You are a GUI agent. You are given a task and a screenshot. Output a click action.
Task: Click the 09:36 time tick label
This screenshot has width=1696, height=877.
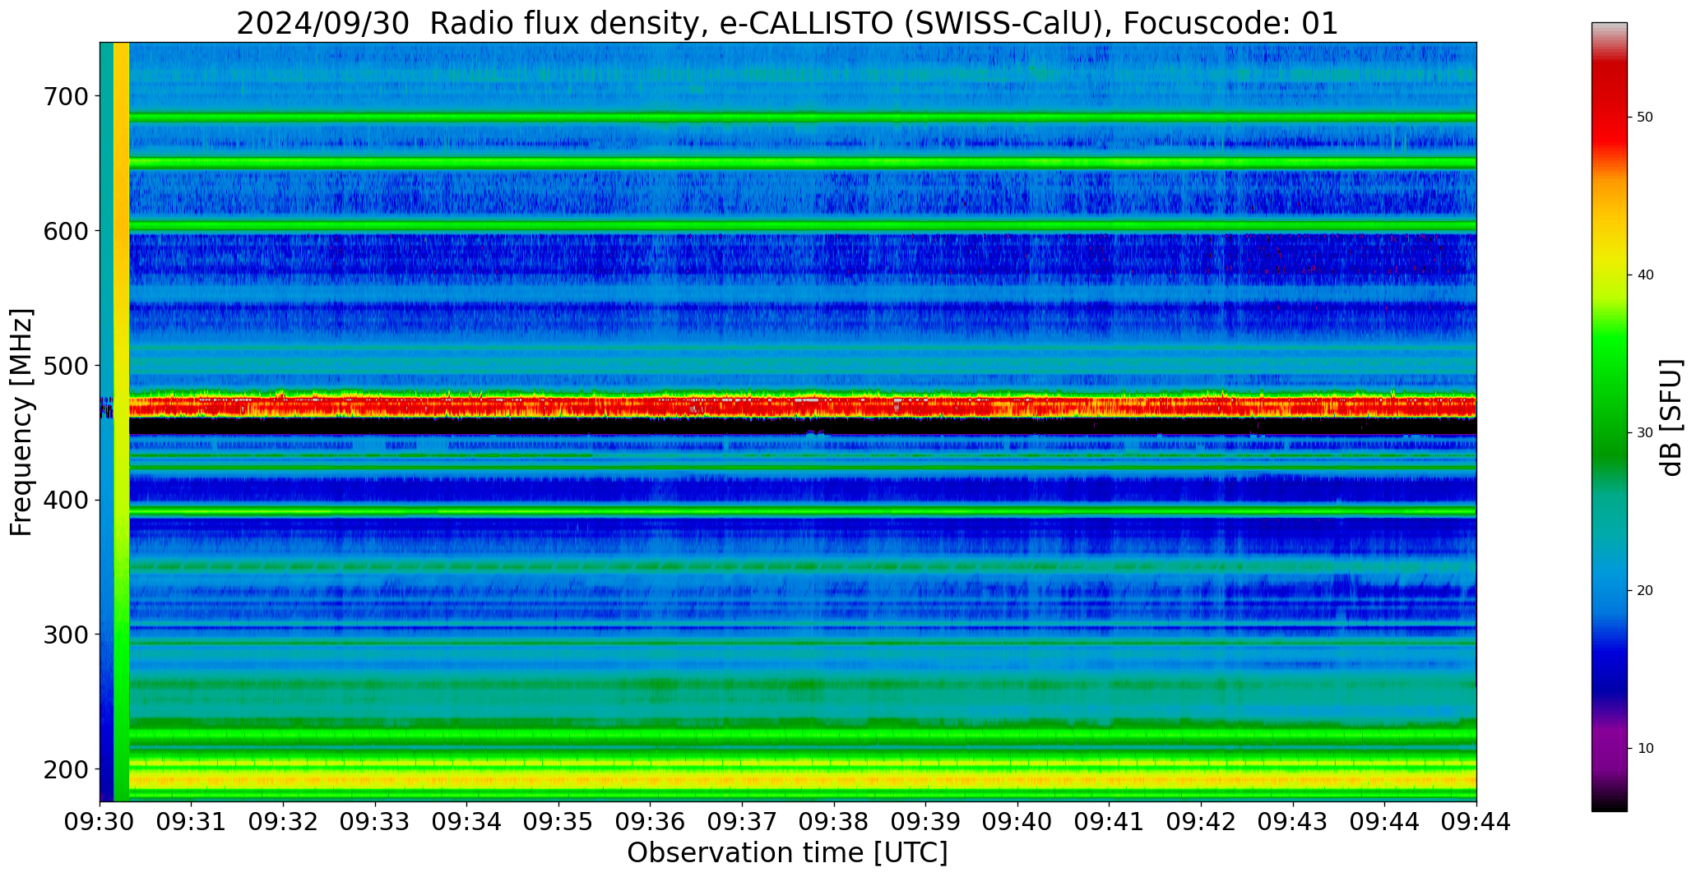click(651, 822)
